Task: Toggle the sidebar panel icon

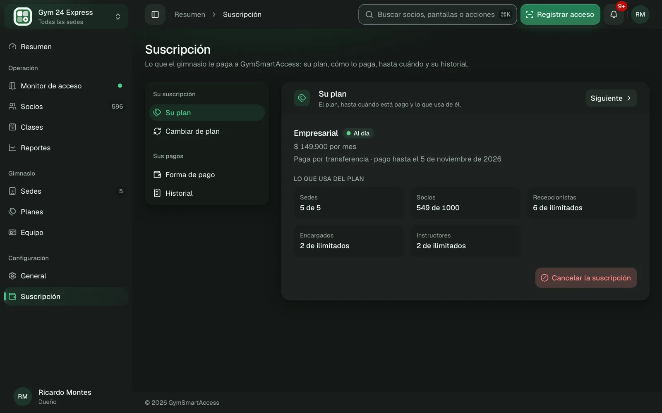Action: point(155,14)
